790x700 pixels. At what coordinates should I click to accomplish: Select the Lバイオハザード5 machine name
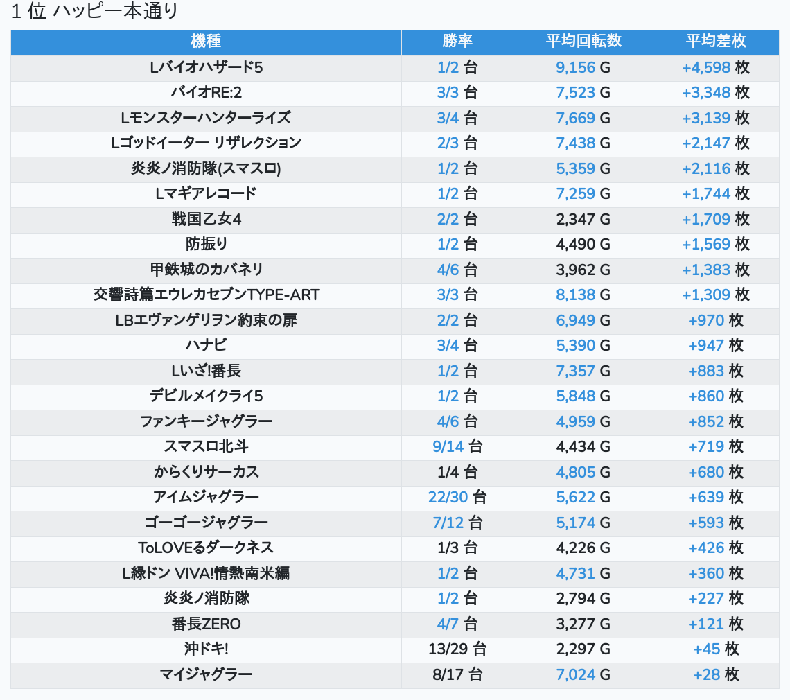(x=206, y=67)
